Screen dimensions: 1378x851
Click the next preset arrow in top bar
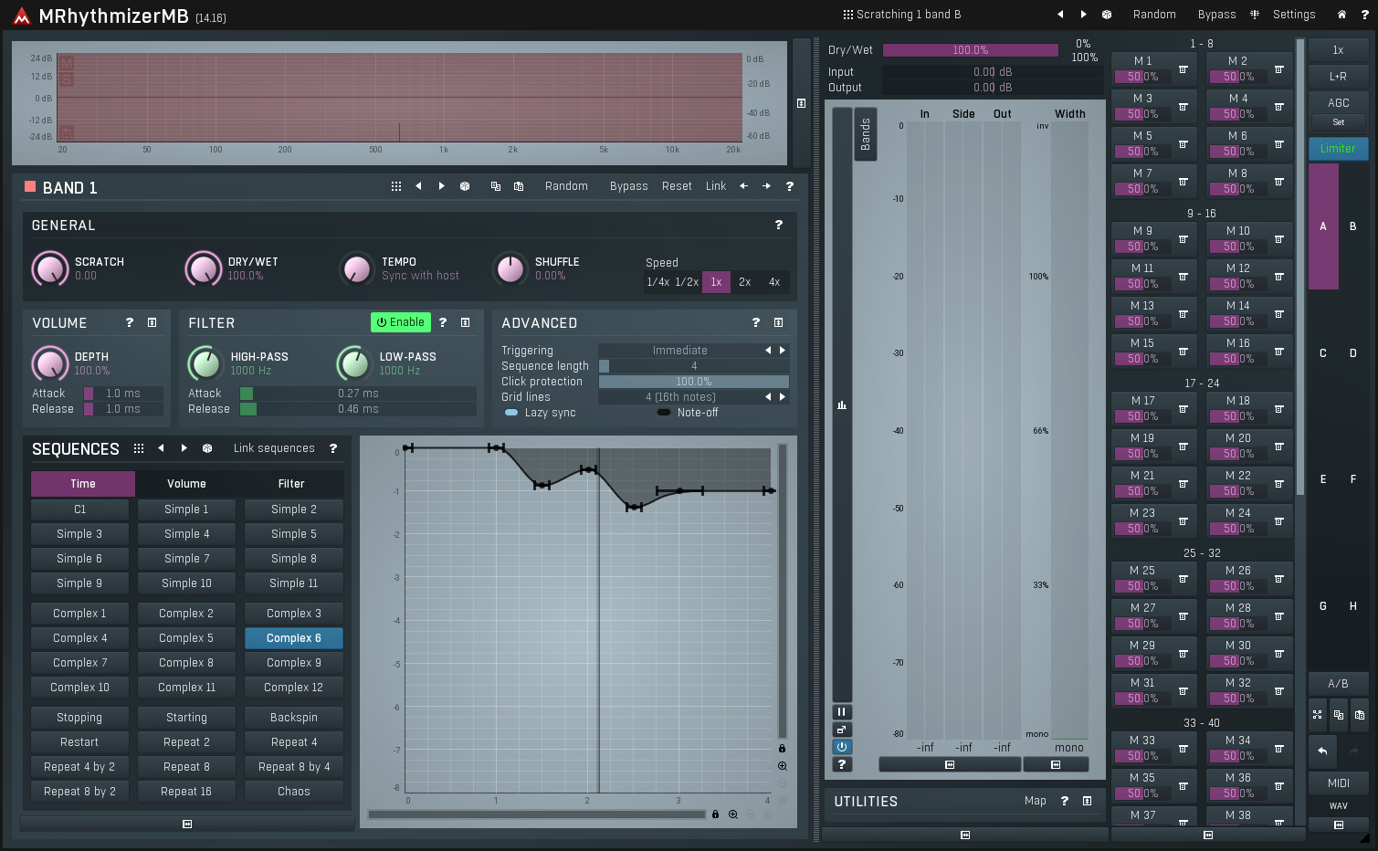point(1083,15)
